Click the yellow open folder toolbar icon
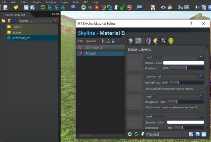This screenshot has height=142, width=211. (16, 7)
